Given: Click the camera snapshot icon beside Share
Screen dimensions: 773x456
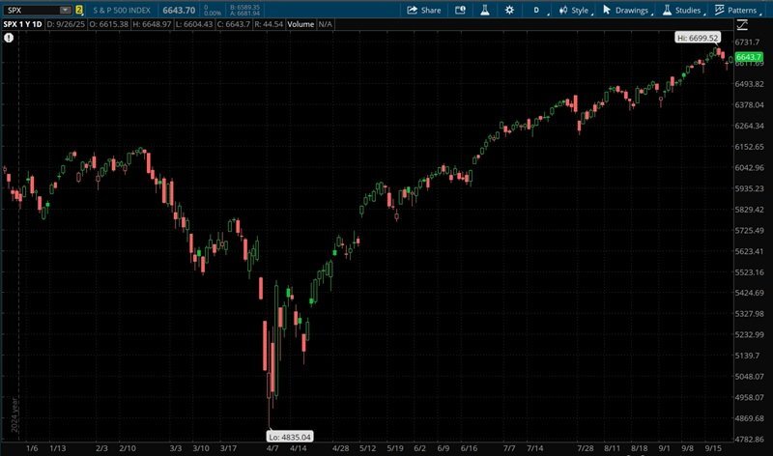Looking at the screenshot, I should 460,10.
